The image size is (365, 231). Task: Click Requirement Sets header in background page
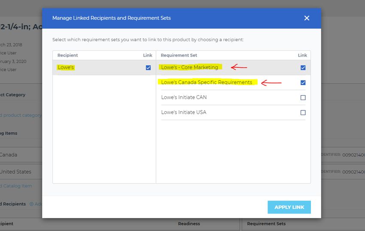pos(266,224)
